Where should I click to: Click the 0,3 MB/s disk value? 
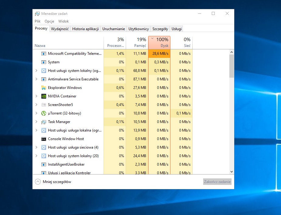[x=161, y=62]
